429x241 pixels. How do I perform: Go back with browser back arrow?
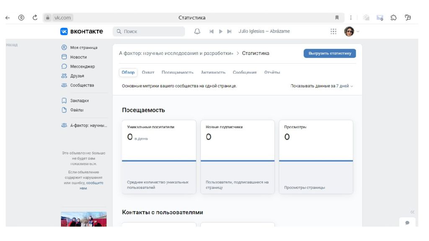pos(8,18)
